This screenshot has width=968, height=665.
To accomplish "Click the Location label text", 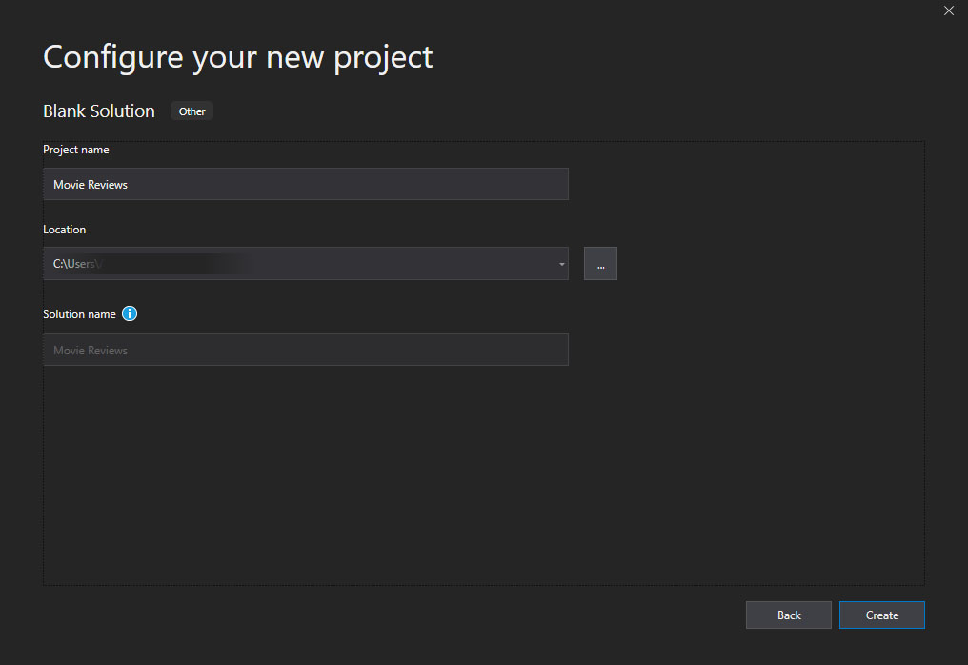I will click(x=64, y=229).
